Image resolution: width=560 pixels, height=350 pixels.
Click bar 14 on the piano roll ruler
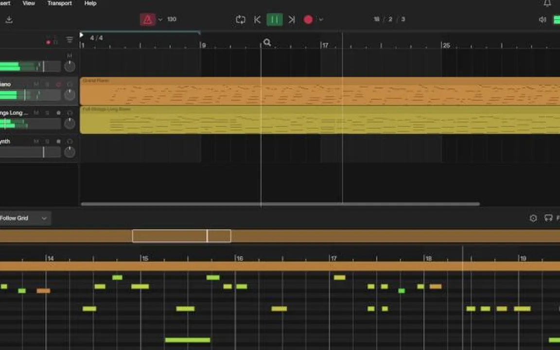[x=50, y=258]
